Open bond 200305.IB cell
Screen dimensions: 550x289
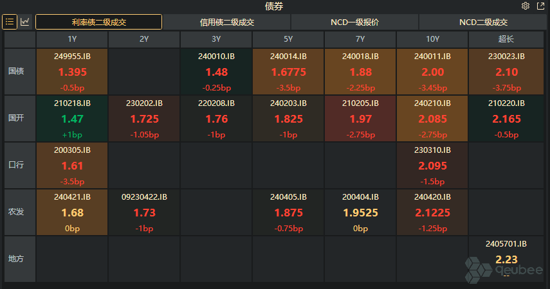(72, 165)
